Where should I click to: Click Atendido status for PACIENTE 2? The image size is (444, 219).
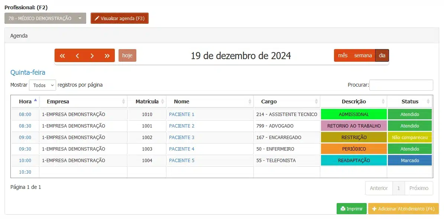click(x=410, y=126)
